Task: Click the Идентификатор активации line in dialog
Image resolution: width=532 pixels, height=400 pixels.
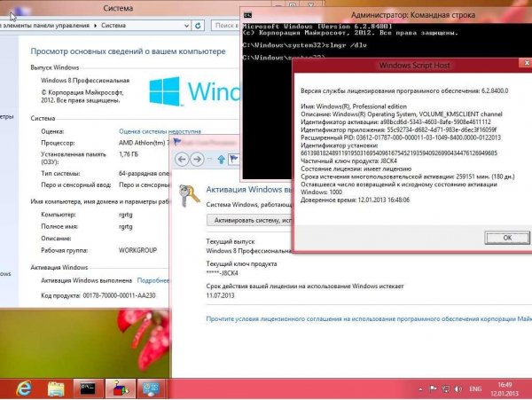Action: click(395, 122)
